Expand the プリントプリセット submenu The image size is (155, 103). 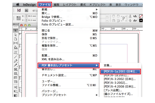[69, 95]
